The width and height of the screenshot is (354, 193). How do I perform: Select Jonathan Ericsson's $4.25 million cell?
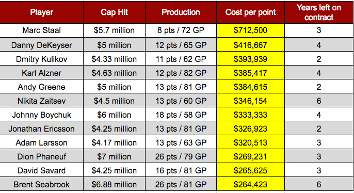point(114,128)
